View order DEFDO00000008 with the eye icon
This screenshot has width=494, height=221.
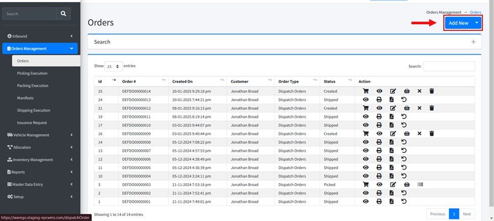(366, 142)
